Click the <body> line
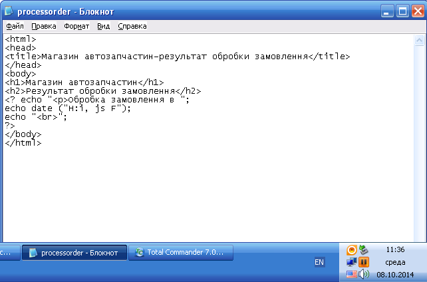This screenshot has width=427, height=282. (21, 74)
